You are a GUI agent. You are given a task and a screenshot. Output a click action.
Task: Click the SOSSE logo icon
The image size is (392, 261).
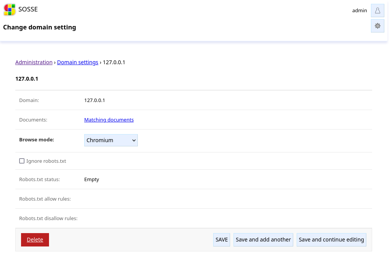(x=10, y=10)
